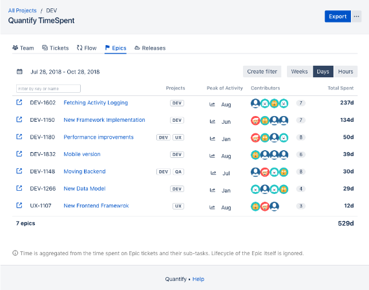Image resolution: width=369 pixels, height=290 pixels.
Task: Switch to the Tickets tab
Action: point(56,48)
